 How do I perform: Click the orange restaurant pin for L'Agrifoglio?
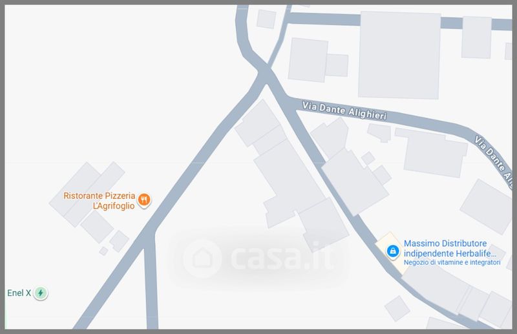click(144, 200)
